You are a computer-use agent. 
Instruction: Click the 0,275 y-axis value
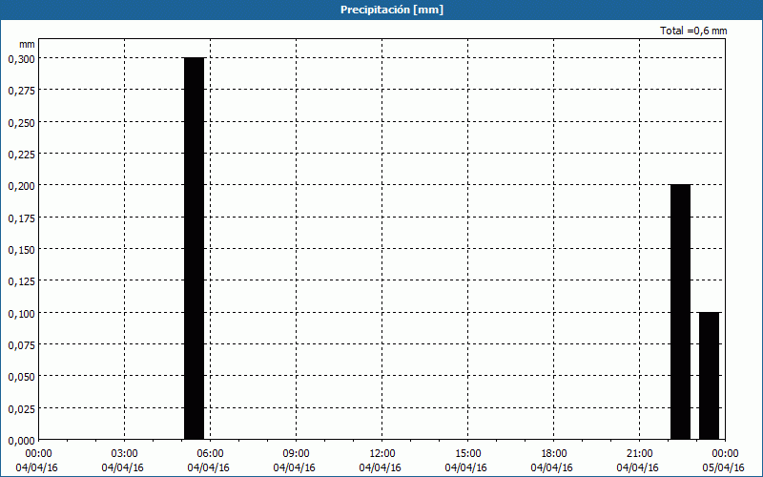[21, 91]
